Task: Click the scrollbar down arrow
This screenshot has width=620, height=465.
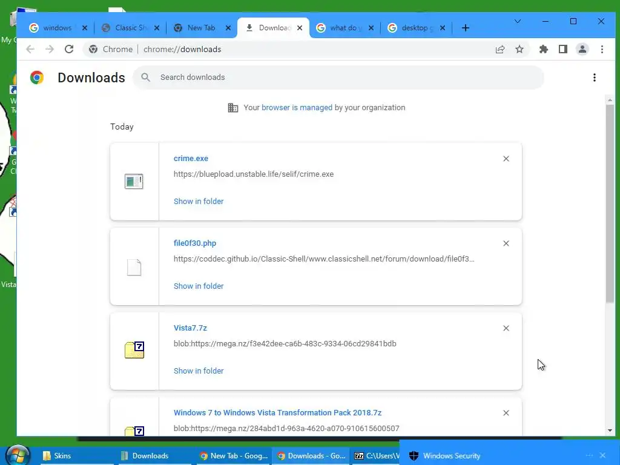Action: pos(610,430)
